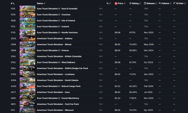The width and height of the screenshot is (188, 113).
Task: Open American Truck Simulator - South Dakota
Action: 57,80
